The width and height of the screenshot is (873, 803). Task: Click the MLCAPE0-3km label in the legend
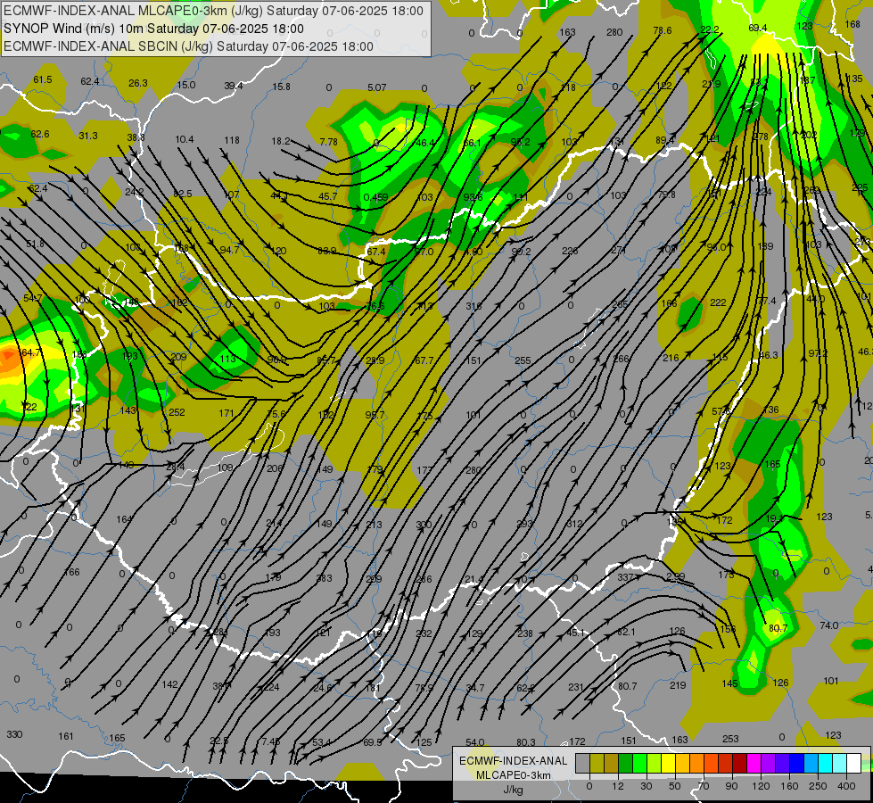click(514, 775)
